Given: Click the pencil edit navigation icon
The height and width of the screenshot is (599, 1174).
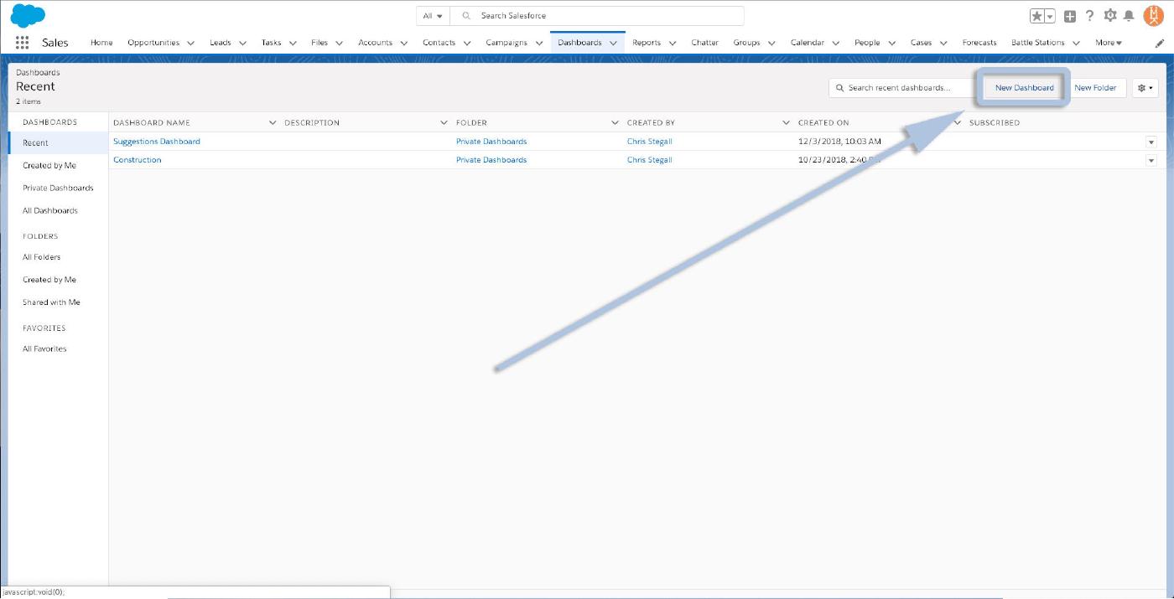Looking at the screenshot, I should pos(1160,43).
